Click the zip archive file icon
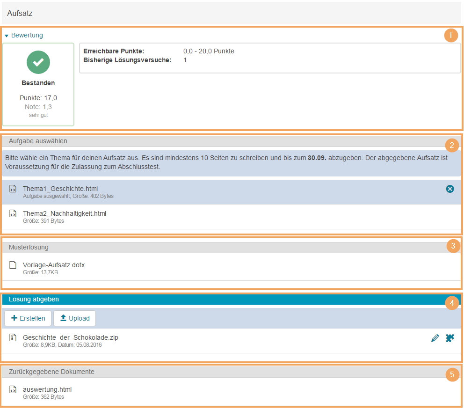The image size is (464, 410). click(x=13, y=337)
